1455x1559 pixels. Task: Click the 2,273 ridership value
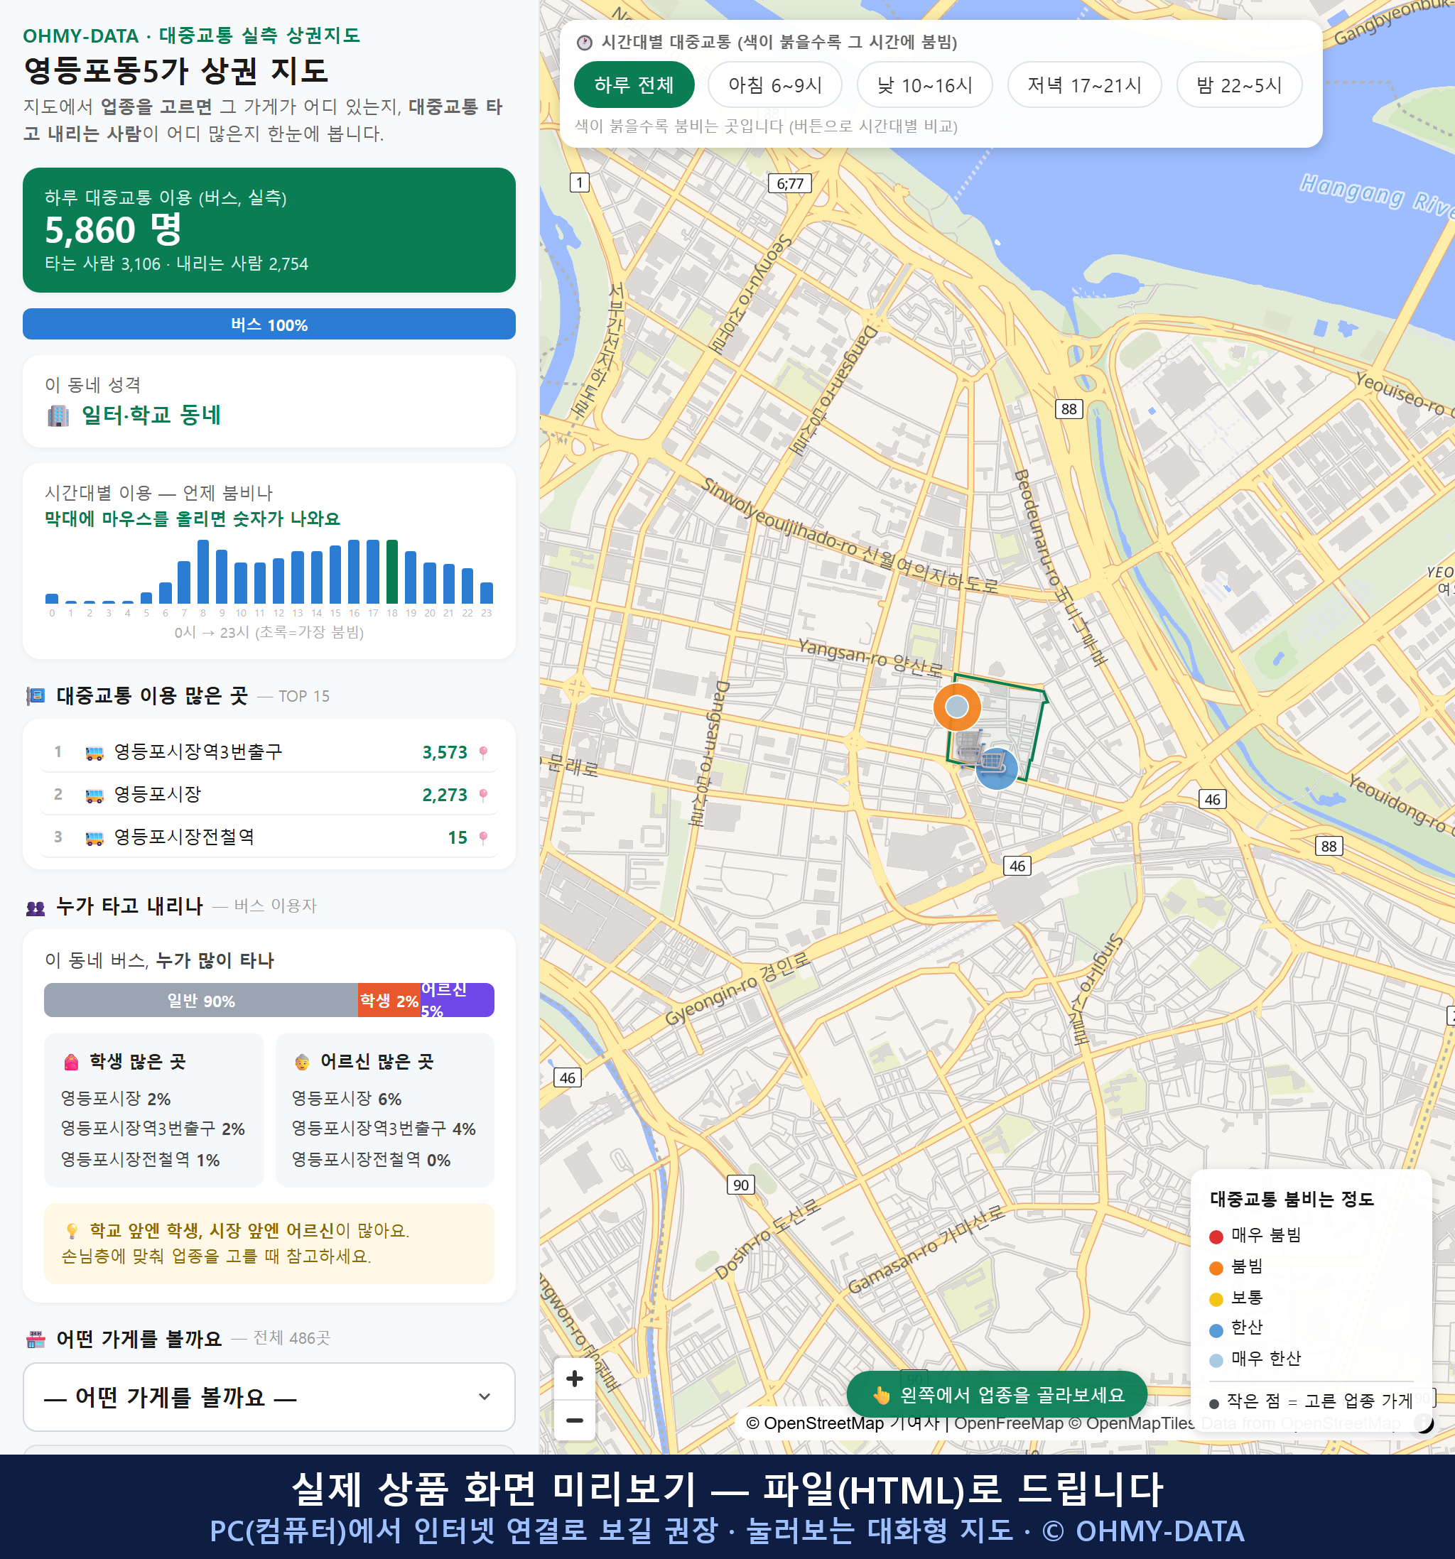(x=445, y=795)
